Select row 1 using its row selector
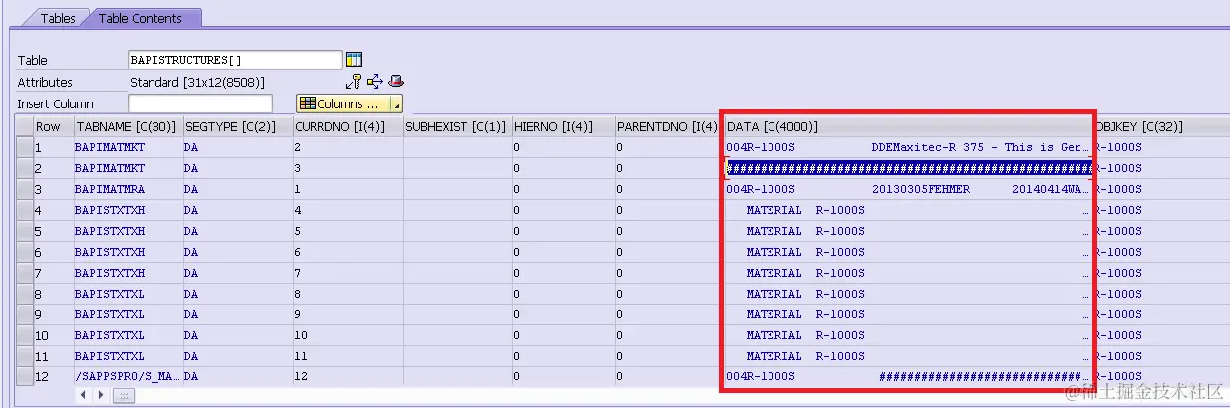This screenshot has height=408, width=1230. [23, 147]
